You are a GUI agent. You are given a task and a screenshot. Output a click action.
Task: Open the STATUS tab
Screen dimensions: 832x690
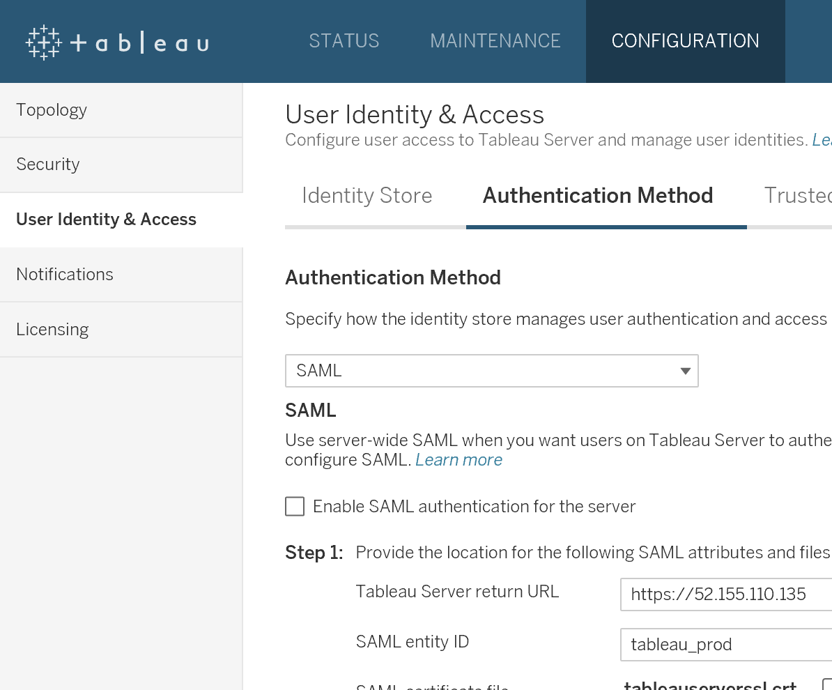coord(344,41)
